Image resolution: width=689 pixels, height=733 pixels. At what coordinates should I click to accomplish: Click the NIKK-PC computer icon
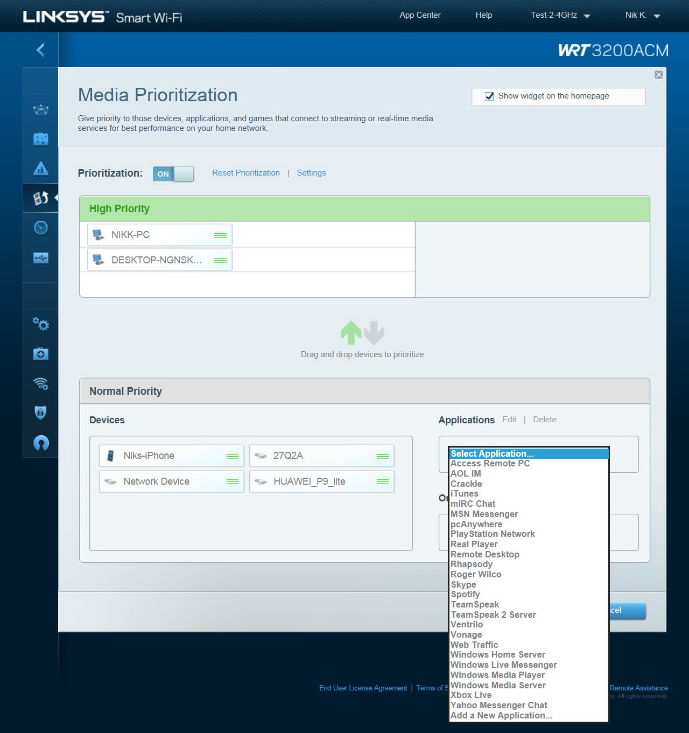click(x=99, y=235)
